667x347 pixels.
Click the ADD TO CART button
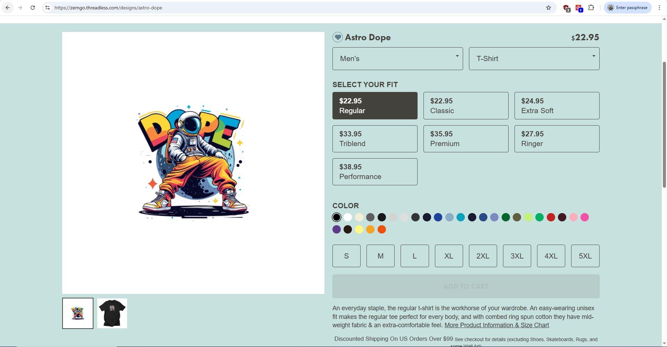point(466,286)
